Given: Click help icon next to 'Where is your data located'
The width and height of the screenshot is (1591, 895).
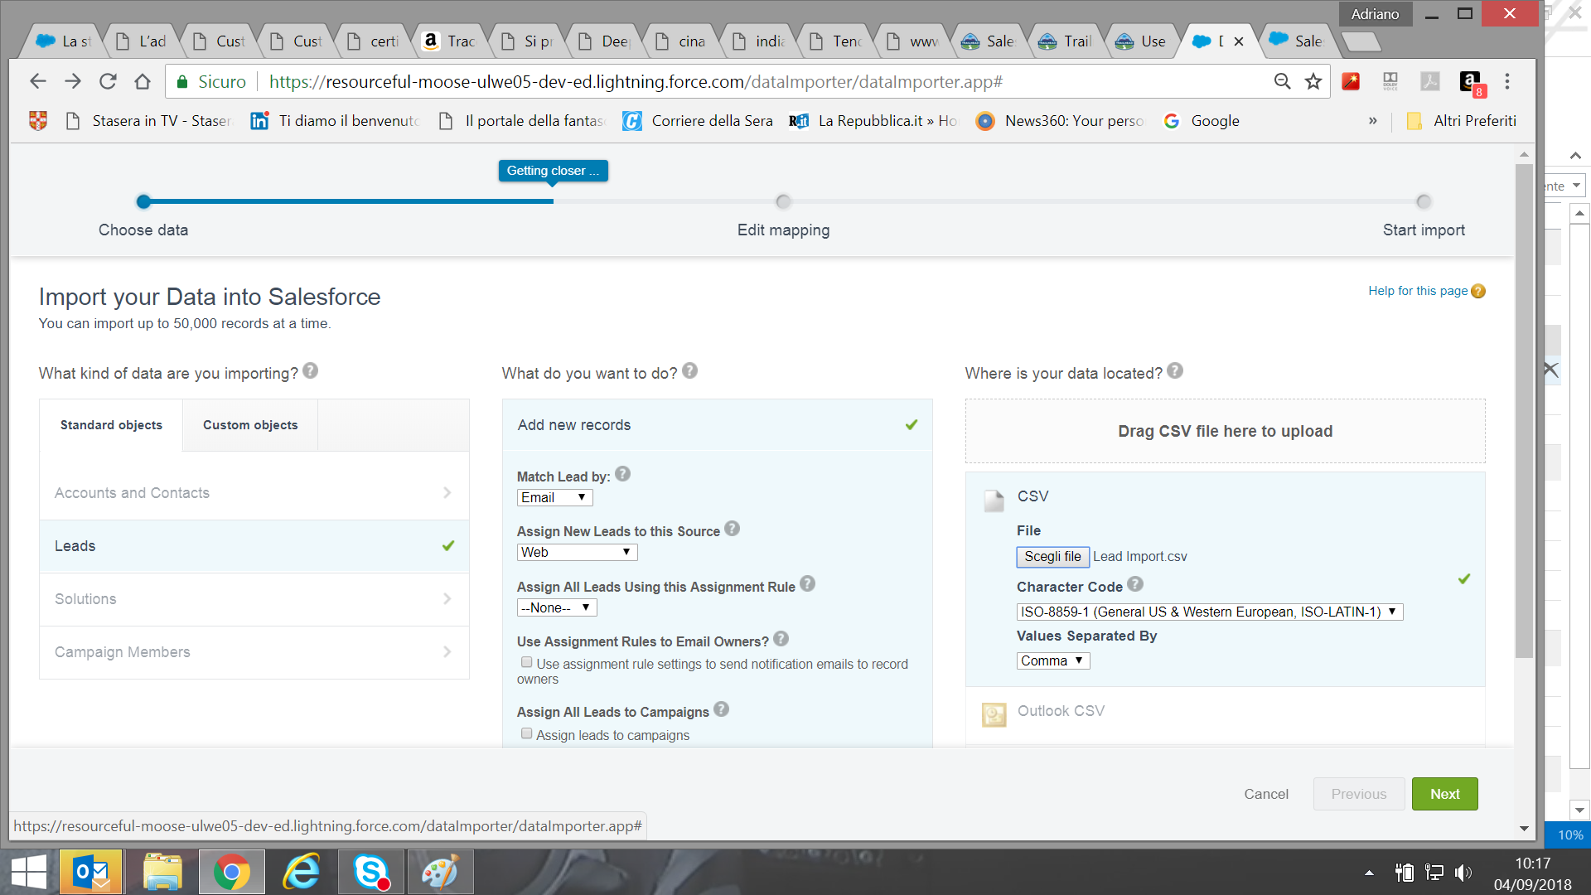Looking at the screenshot, I should point(1175,370).
